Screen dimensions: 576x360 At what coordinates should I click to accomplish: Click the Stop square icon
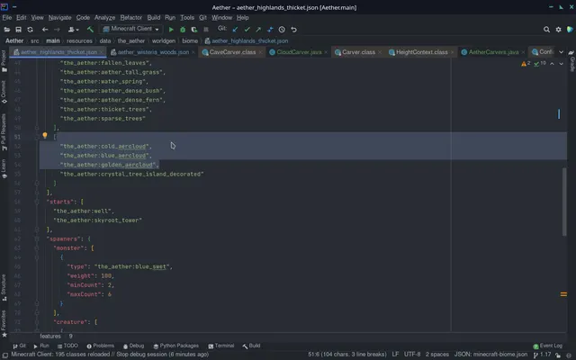point(206,30)
